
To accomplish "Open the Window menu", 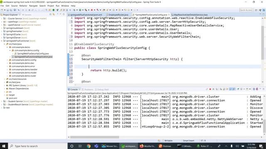I will (65, 6).
